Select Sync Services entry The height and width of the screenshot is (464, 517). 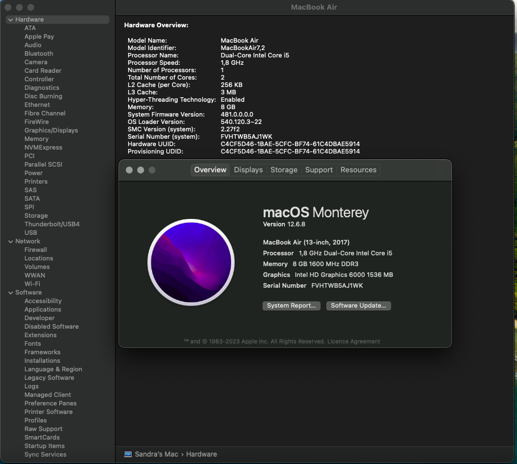[x=45, y=455]
